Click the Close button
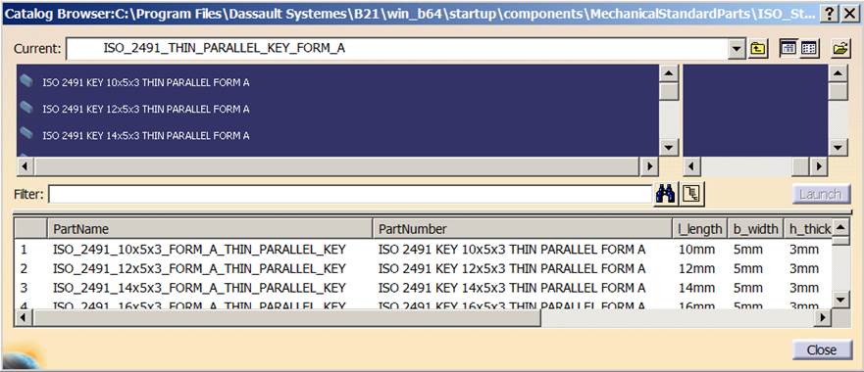 click(822, 350)
